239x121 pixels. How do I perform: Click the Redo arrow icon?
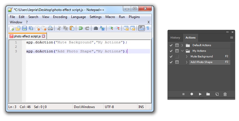click(87, 28)
